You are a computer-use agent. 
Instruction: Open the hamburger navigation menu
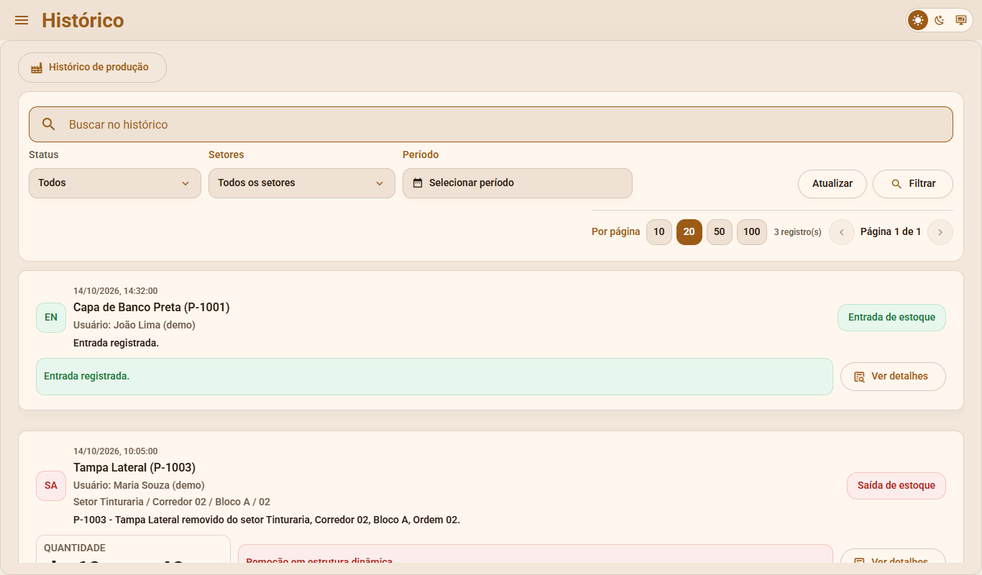click(x=22, y=20)
